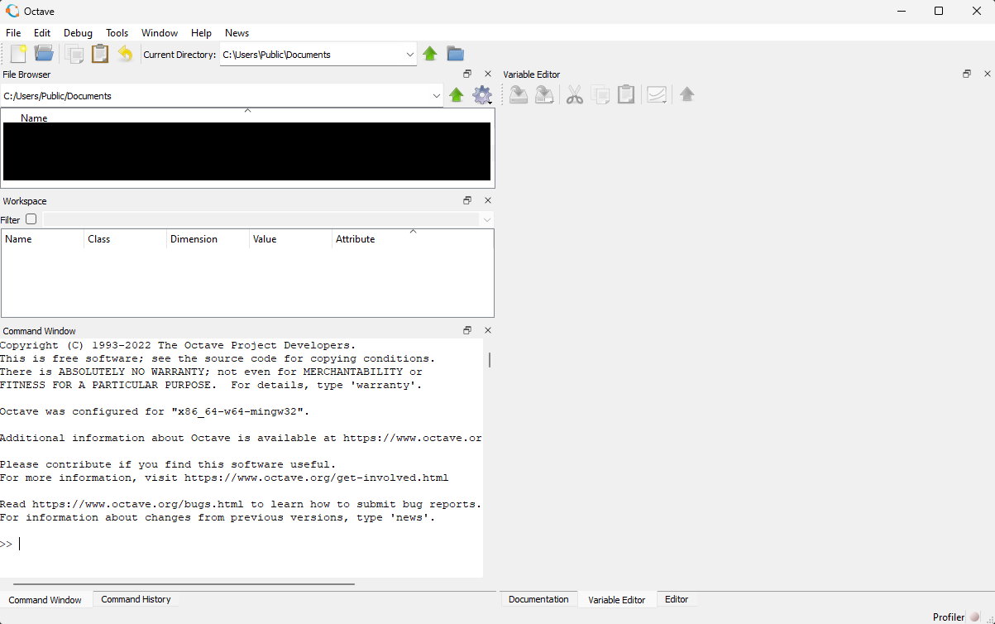
Task: Switch to the Editor tab
Action: pos(677,599)
